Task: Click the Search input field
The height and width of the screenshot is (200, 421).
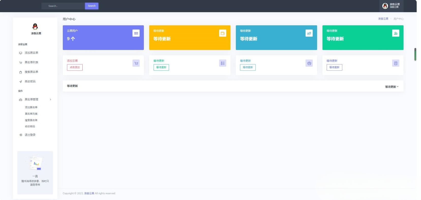Action: [63, 6]
